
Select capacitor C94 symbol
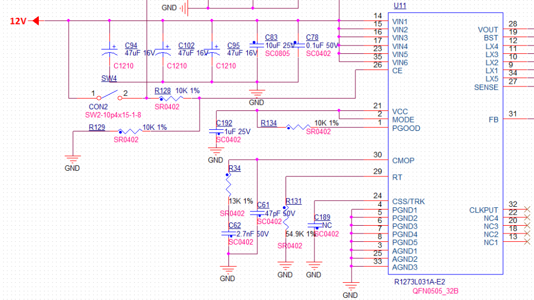(x=110, y=50)
